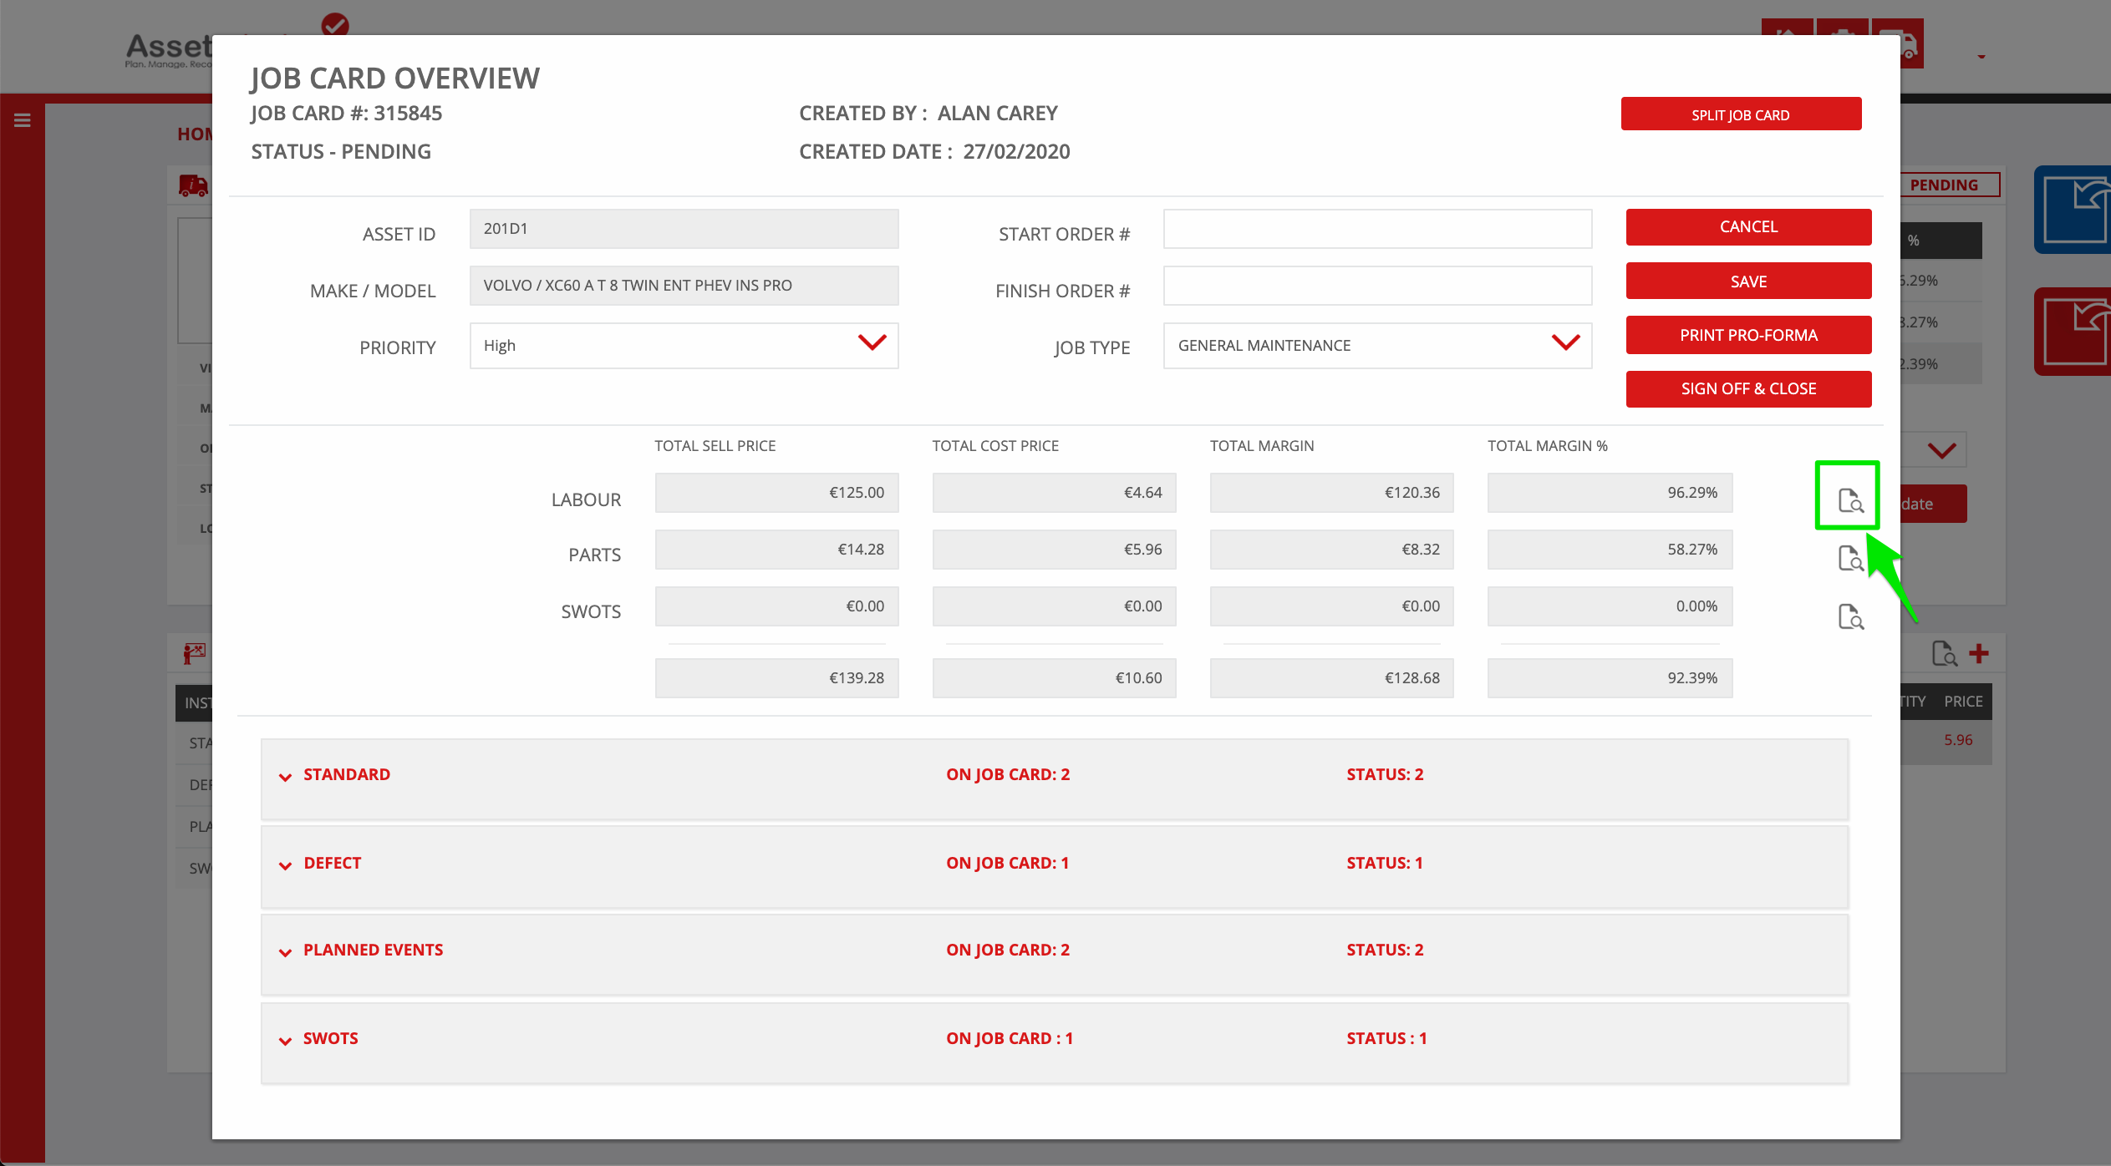The width and height of the screenshot is (2111, 1166).
Task: Click SWOTS row's ON JOB CARD : 1
Action: coord(1010,1038)
